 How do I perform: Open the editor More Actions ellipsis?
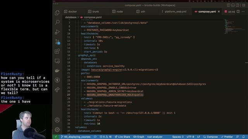[x=243, y=12]
